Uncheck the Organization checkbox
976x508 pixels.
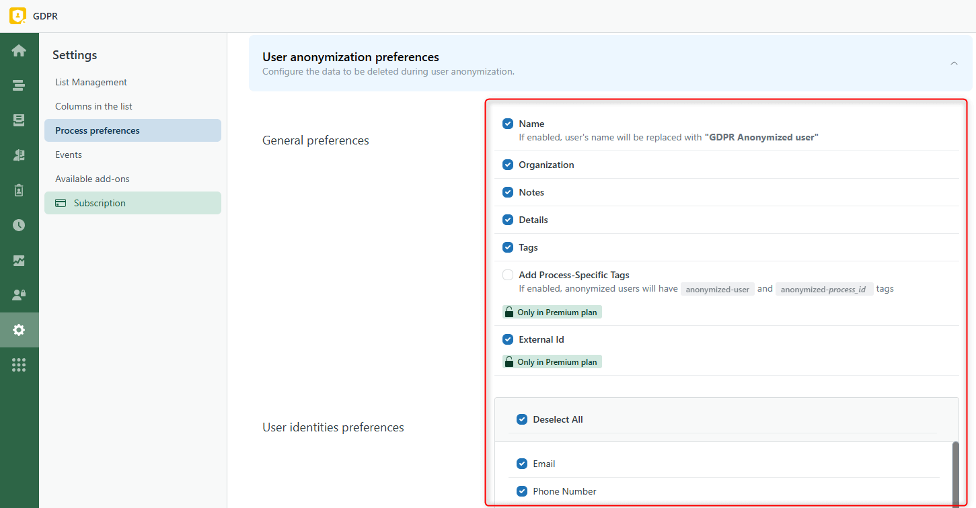508,165
